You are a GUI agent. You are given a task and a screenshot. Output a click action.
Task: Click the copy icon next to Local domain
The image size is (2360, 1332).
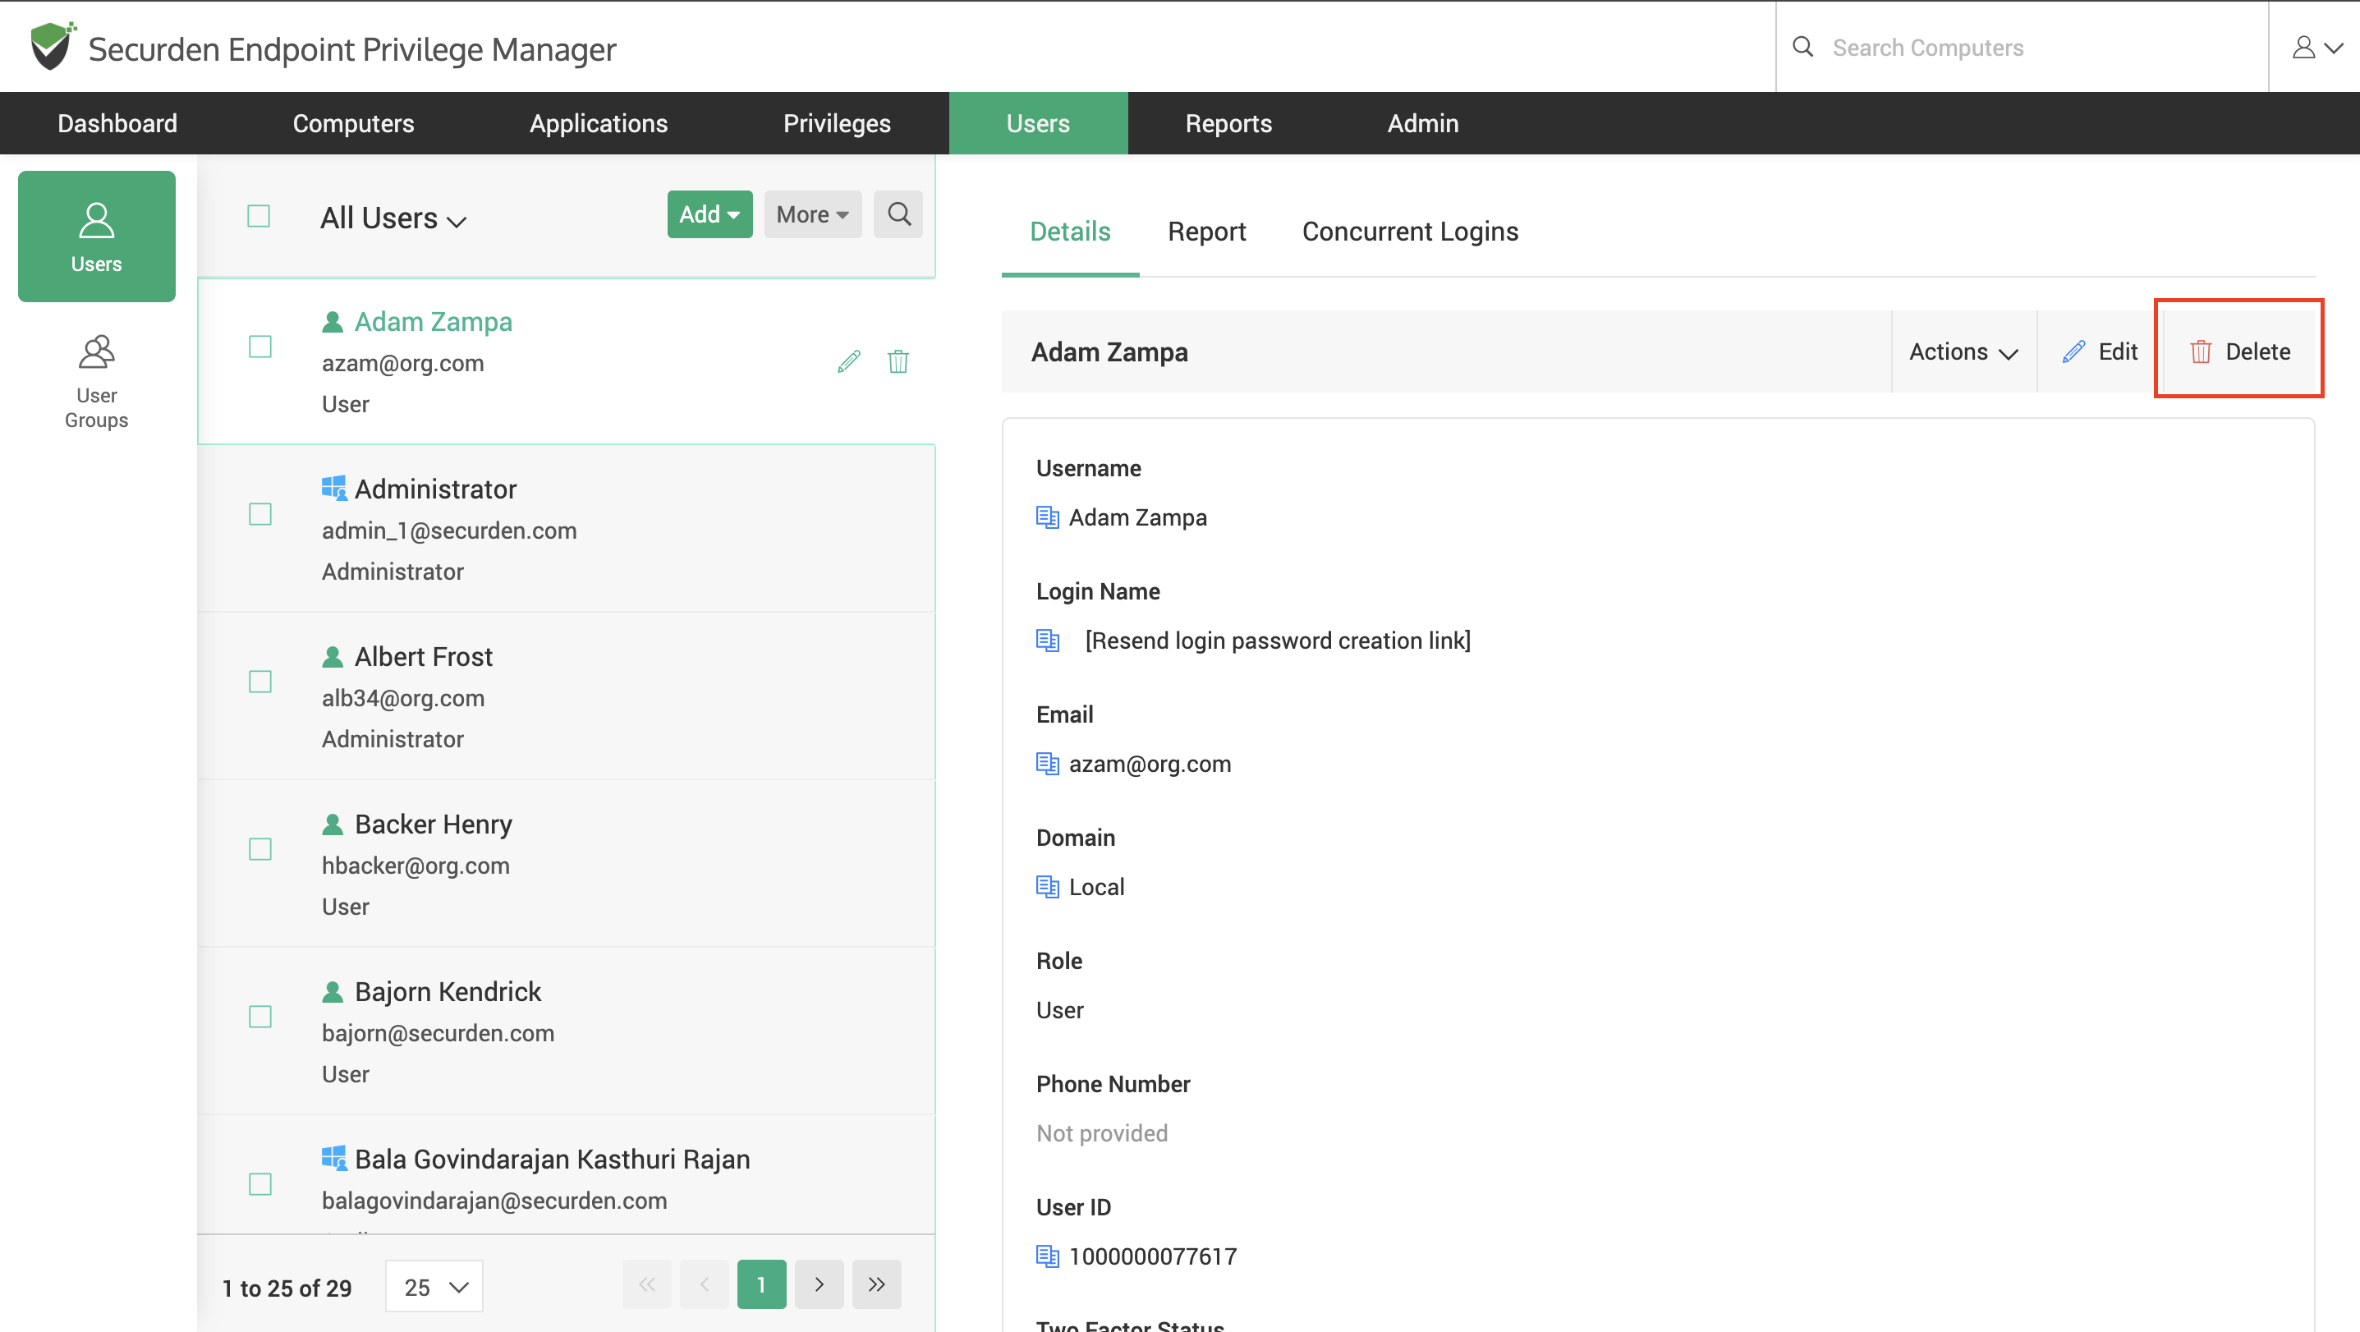click(x=1046, y=886)
